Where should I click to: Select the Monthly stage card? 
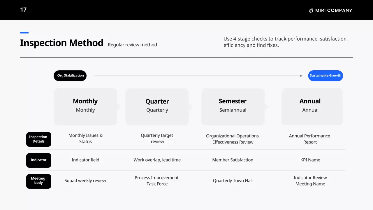85,106
